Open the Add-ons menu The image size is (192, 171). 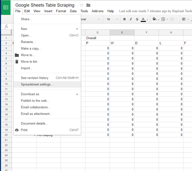[97, 11]
